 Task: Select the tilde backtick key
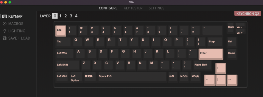click(212, 31)
